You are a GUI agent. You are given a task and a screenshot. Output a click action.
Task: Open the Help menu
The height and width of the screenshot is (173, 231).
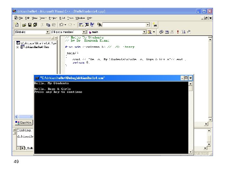[90, 18]
